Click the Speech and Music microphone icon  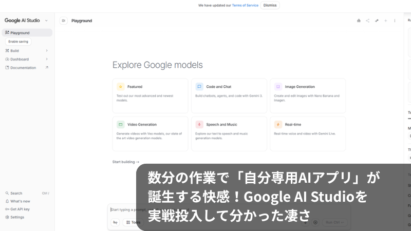(x=199, y=124)
